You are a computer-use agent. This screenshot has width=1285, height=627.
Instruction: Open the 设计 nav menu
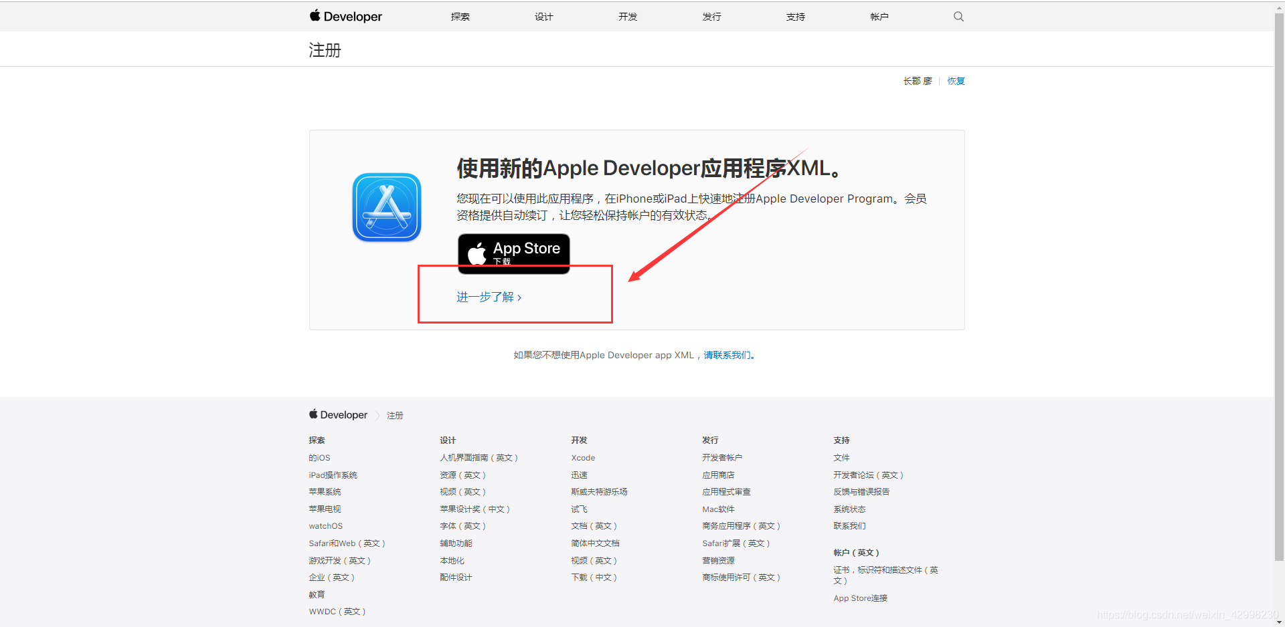(x=544, y=17)
